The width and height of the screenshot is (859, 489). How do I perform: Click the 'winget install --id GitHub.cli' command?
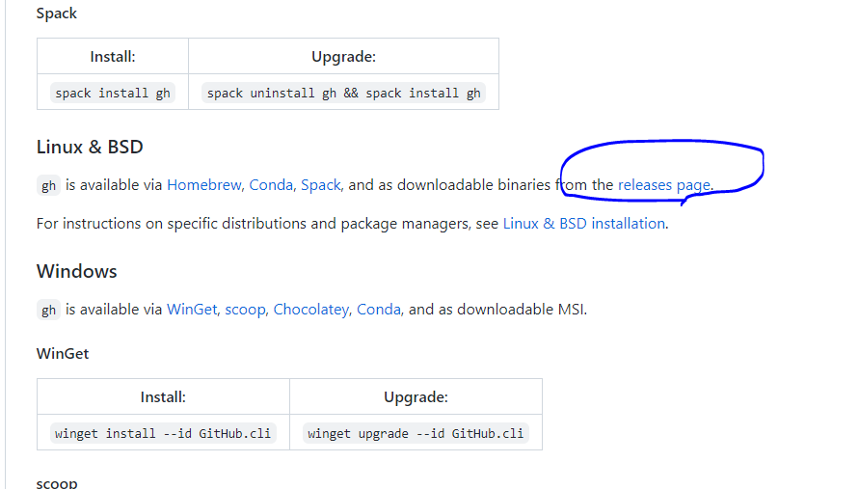click(x=163, y=434)
